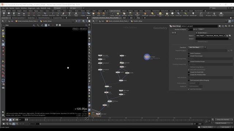Expand the Group 1 selector arrow
Image resolution: width=234 pixels, height=131 pixels.
tap(230, 39)
